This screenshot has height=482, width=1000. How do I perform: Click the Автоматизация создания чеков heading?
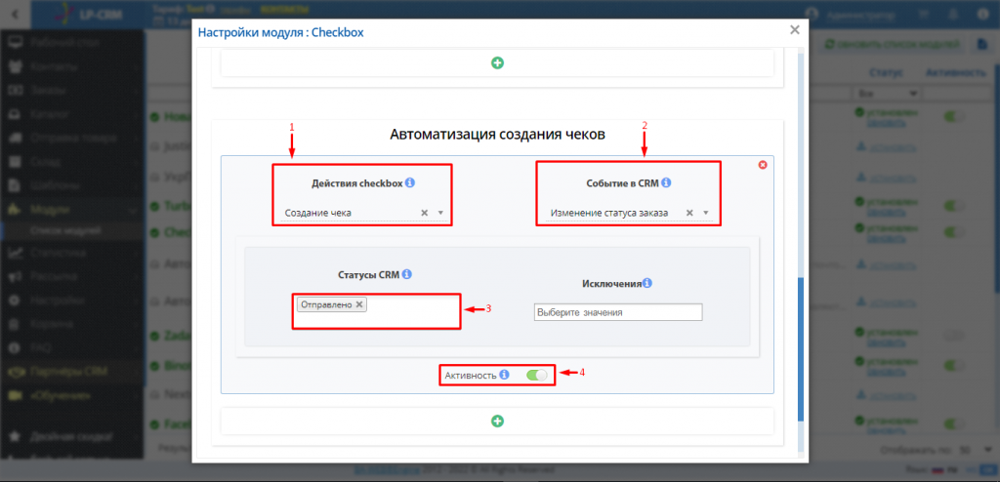[x=497, y=135]
